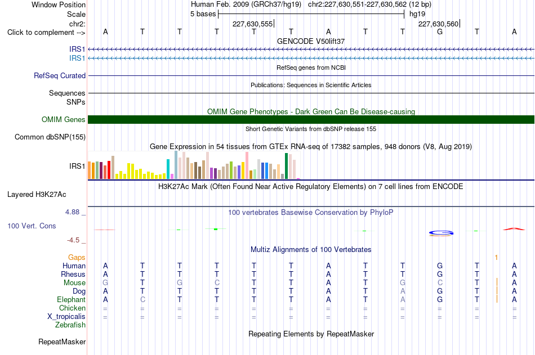Click the red A peak in PhyloP track

pos(514,229)
